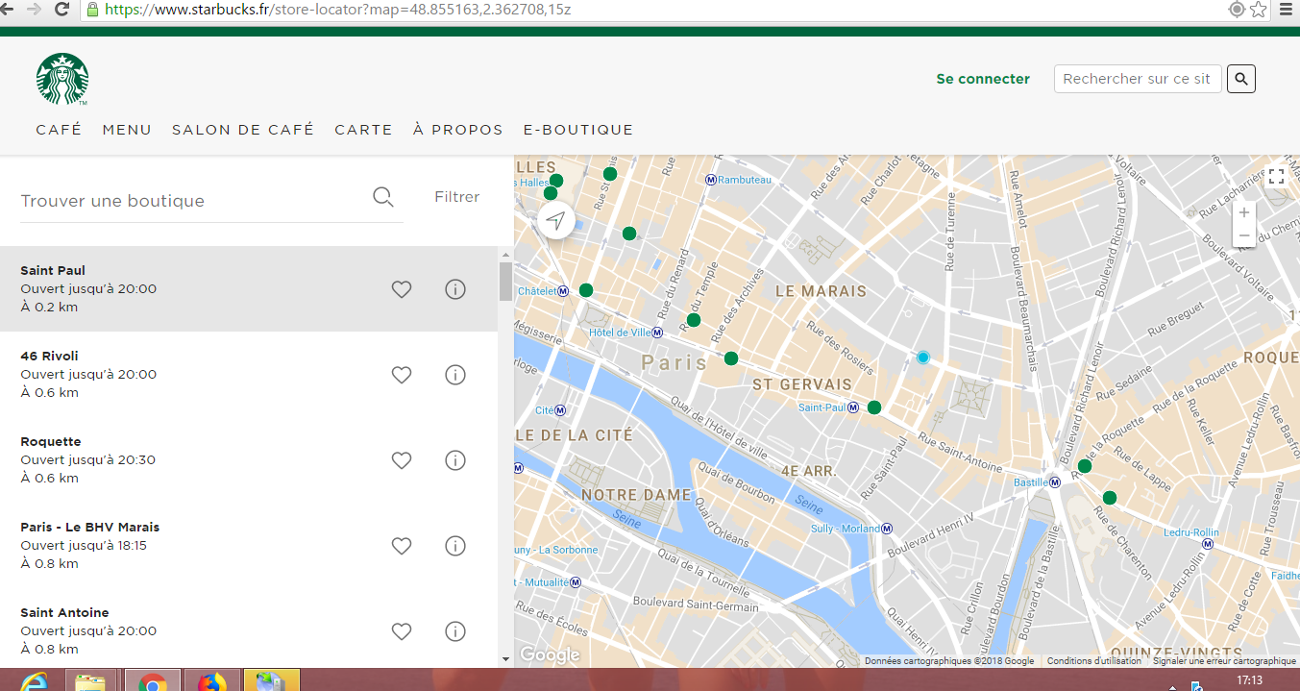The height and width of the screenshot is (691, 1300).
Task: Reload the page with the browser refresh icon
Action: (x=61, y=10)
